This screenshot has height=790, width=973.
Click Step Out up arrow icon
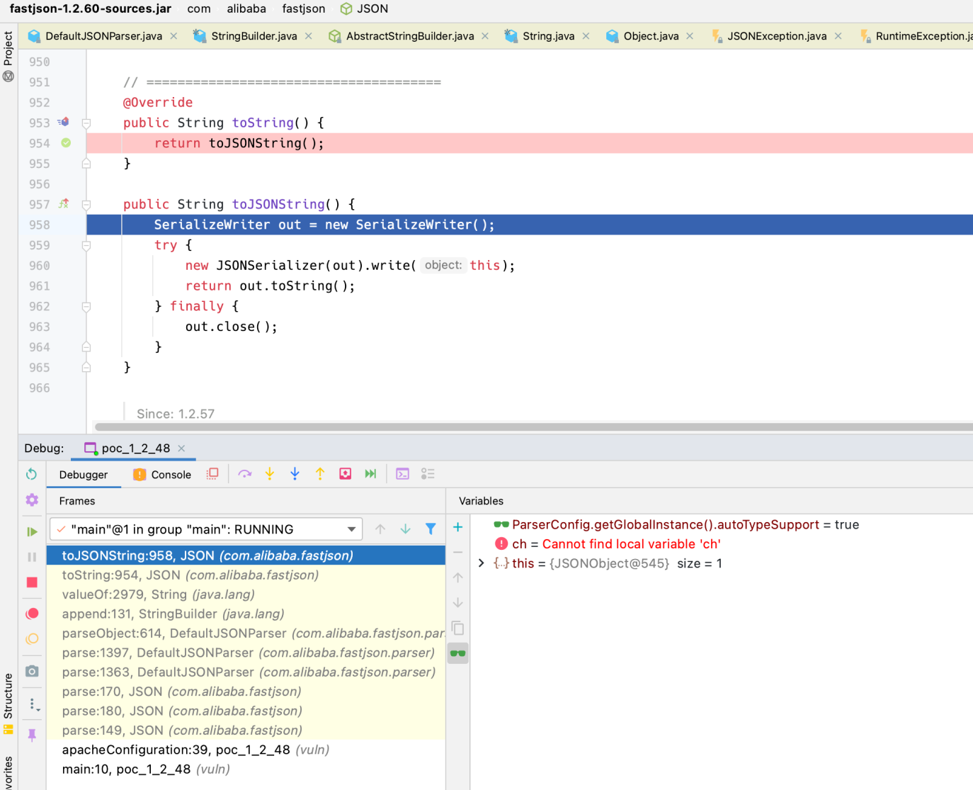point(320,474)
